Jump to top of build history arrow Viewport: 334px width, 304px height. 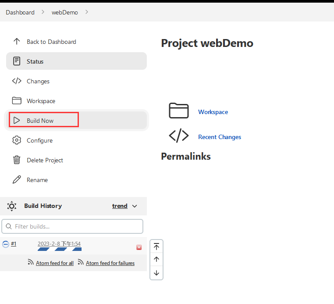coord(156,247)
